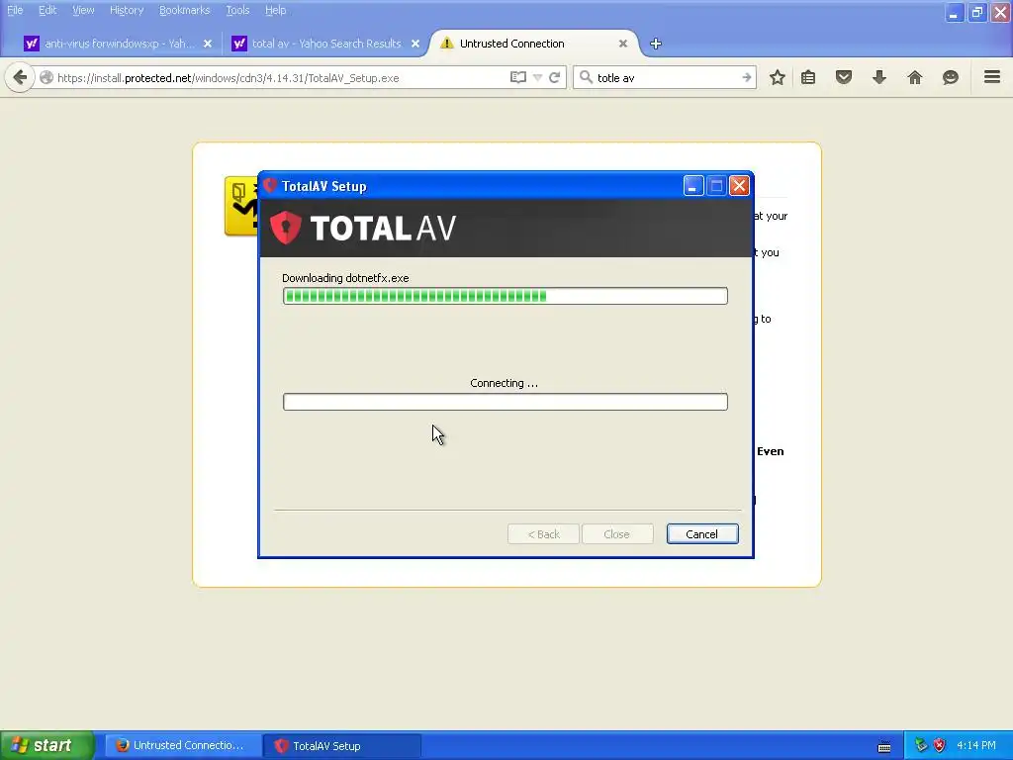The image size is (1013, 760).
Task: Close the TotalAV Setup dialog window
Action: click(739, 186)
